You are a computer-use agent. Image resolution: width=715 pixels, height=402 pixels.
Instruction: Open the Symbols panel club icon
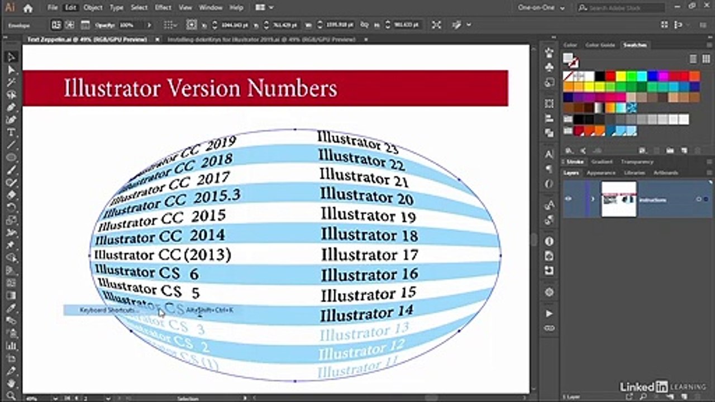(549, 68)
